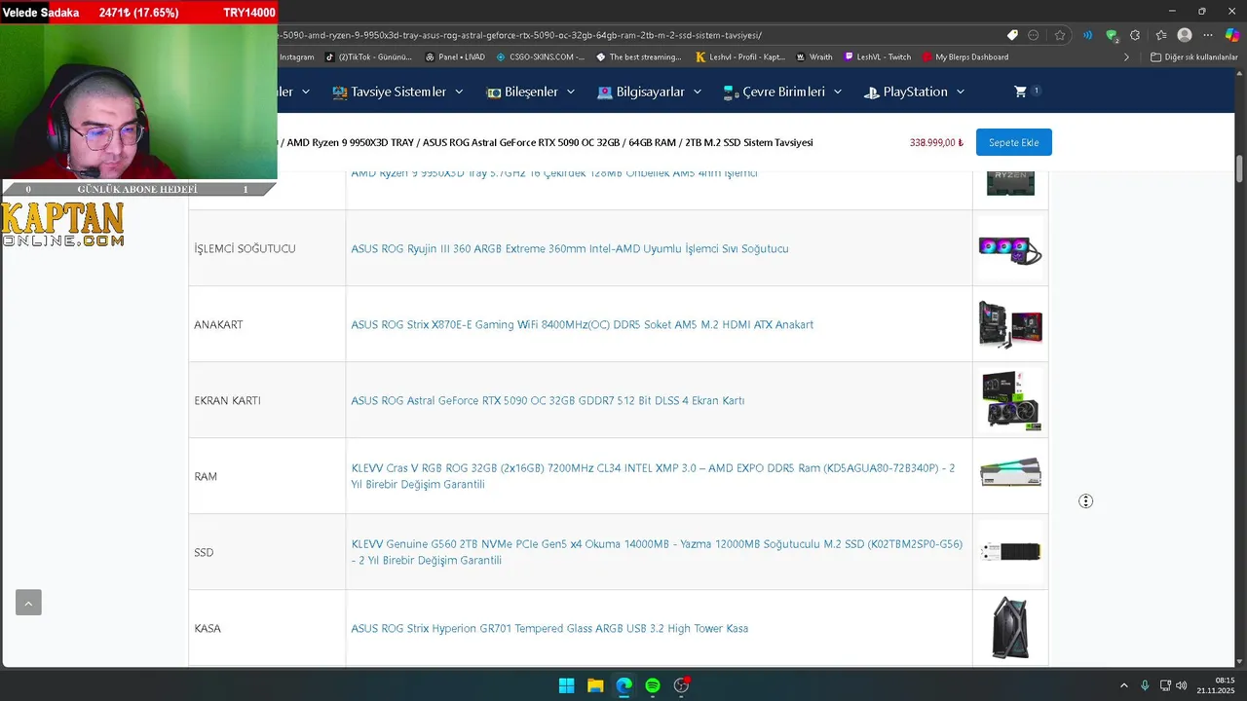
Task: Add page to favorites star icon
Action: click(1059, 35)
